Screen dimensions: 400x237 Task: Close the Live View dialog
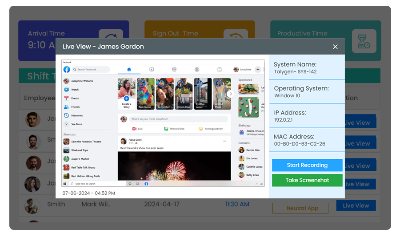click(x=335, y=47)
